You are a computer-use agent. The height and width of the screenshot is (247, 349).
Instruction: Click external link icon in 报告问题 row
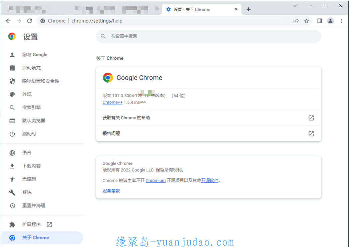(x=311, y=133)
